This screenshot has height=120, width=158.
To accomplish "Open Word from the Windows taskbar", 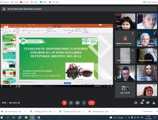I will (x=38, y=117).
